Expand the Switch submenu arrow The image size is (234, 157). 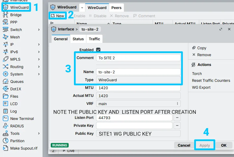click(39, 30)
